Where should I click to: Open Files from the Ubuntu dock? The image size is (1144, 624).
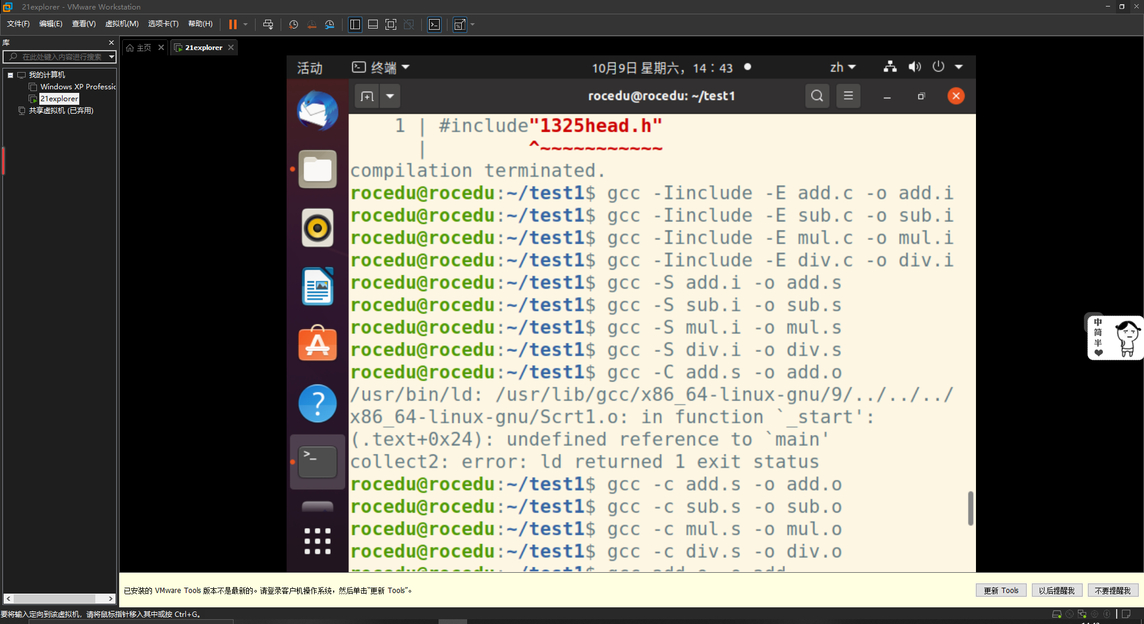pos(318,169)
